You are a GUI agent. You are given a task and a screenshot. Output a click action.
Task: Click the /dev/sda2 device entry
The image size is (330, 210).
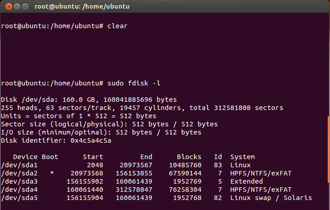click(20, 173)
